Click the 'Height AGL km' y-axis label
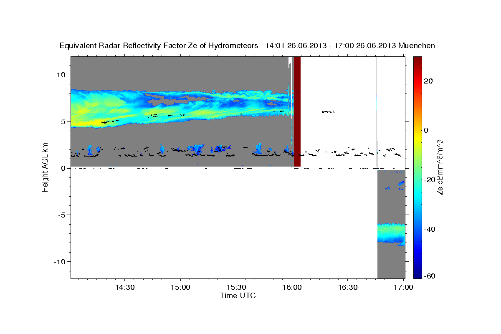This screenshot has width=501, height=334. tap(45, 167)
